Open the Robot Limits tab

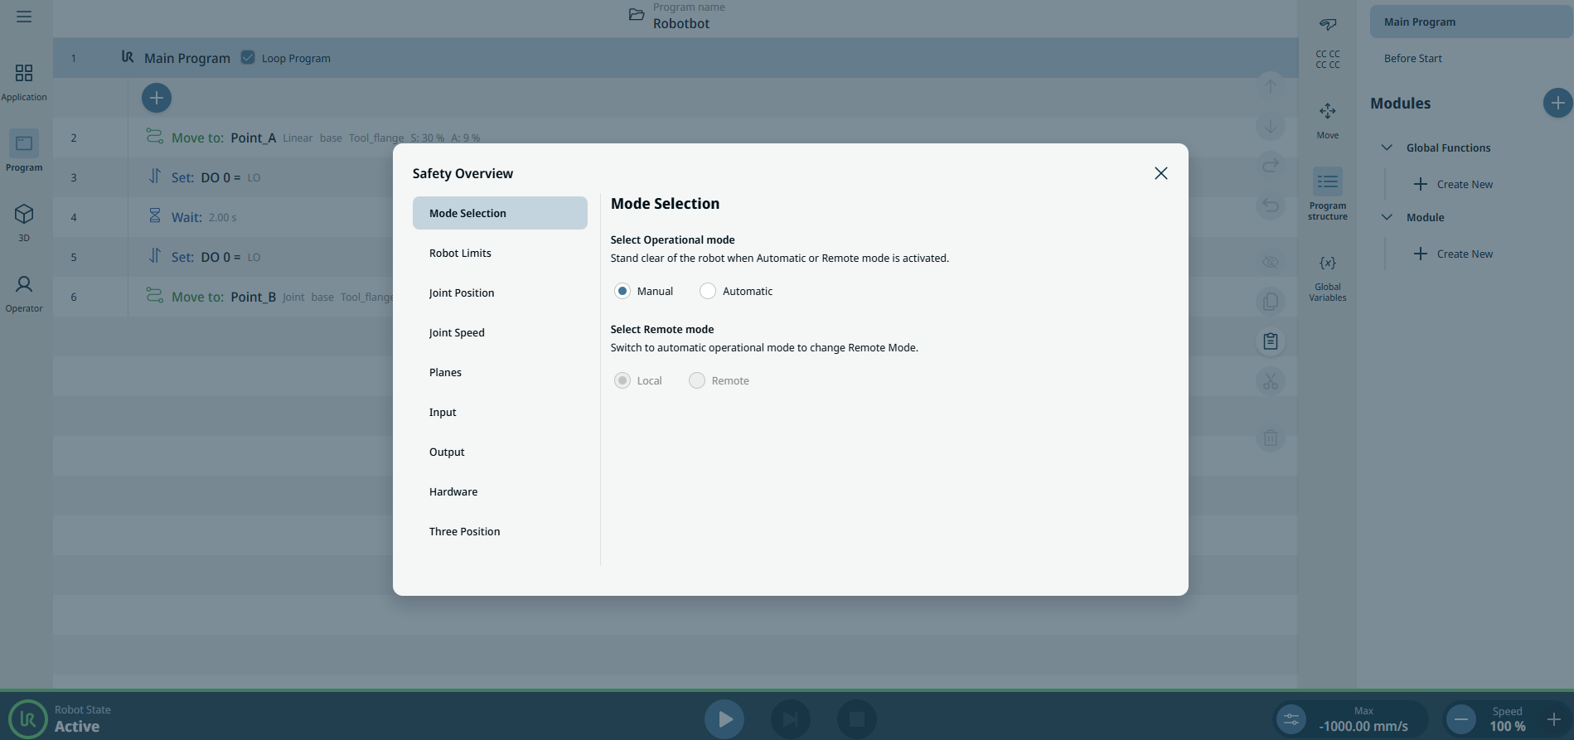[x=460, y=253]
